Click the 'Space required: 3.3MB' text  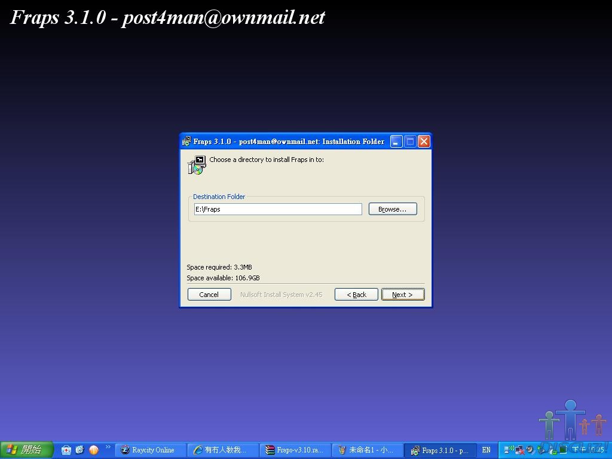pyautogui.click(x=219, y=267)
